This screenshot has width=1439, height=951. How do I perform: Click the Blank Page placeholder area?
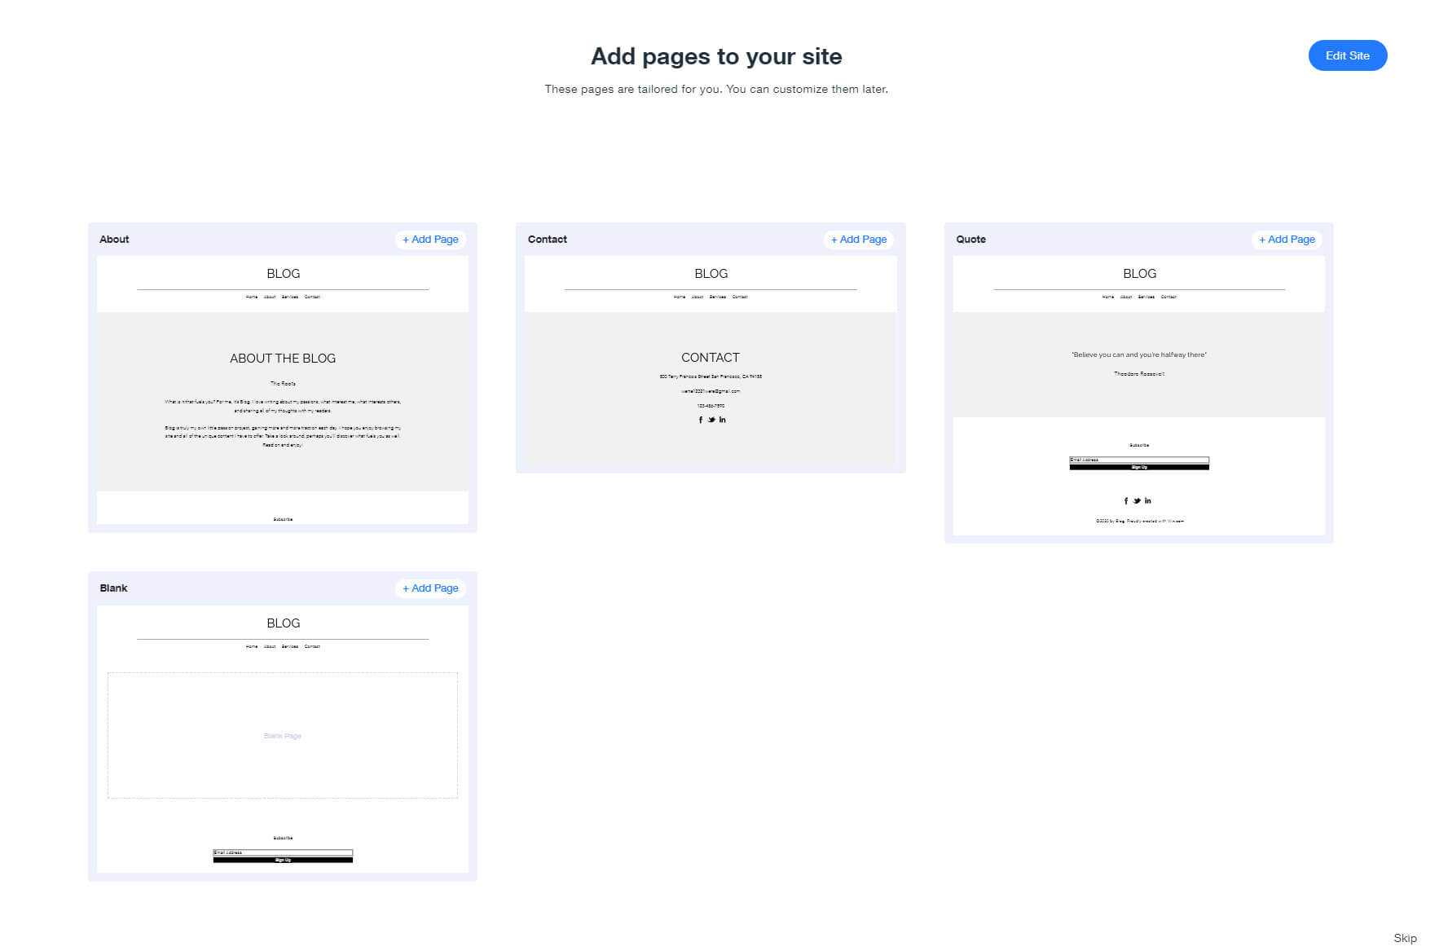coord(282,735)
